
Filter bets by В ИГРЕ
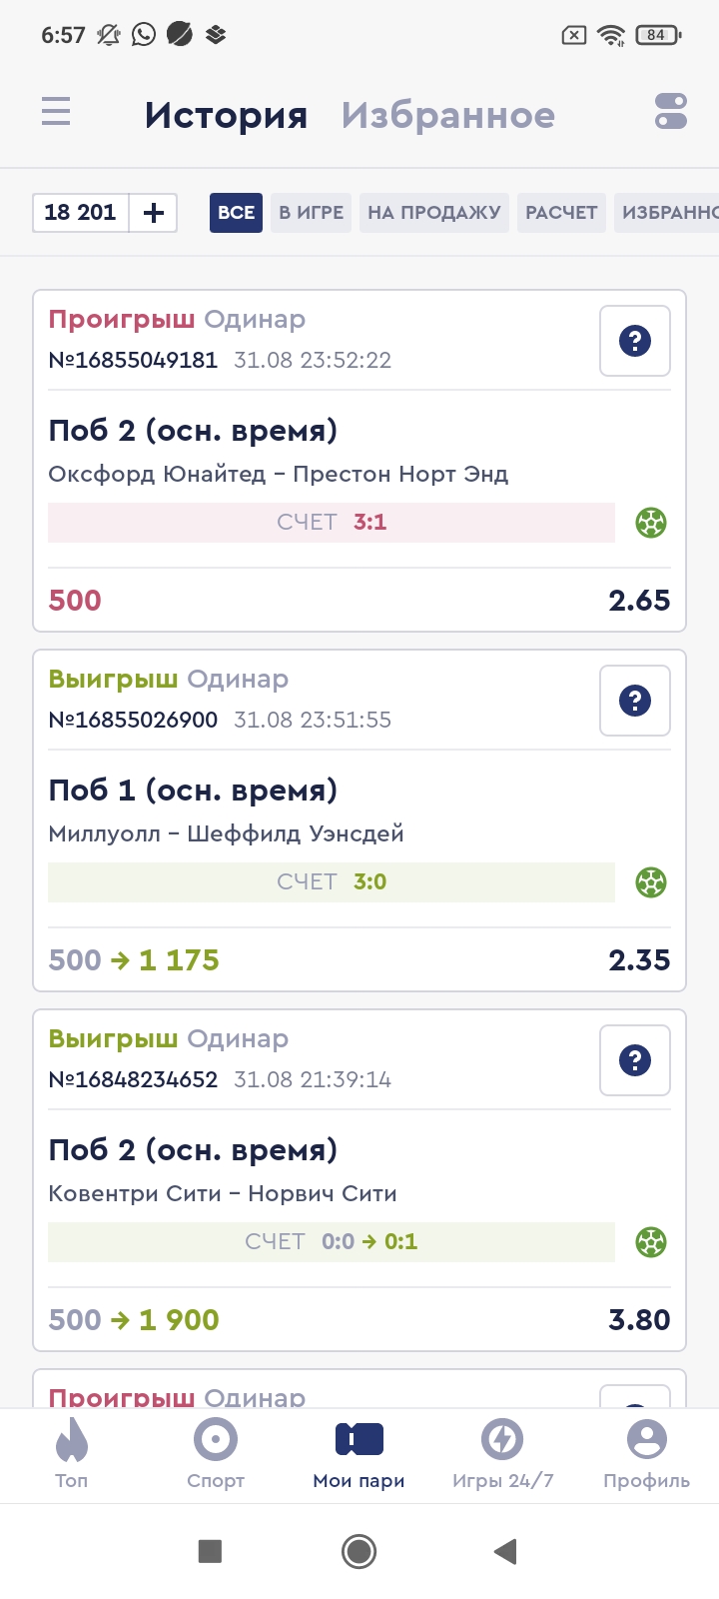pyautogui.click(x=311, y=213)
